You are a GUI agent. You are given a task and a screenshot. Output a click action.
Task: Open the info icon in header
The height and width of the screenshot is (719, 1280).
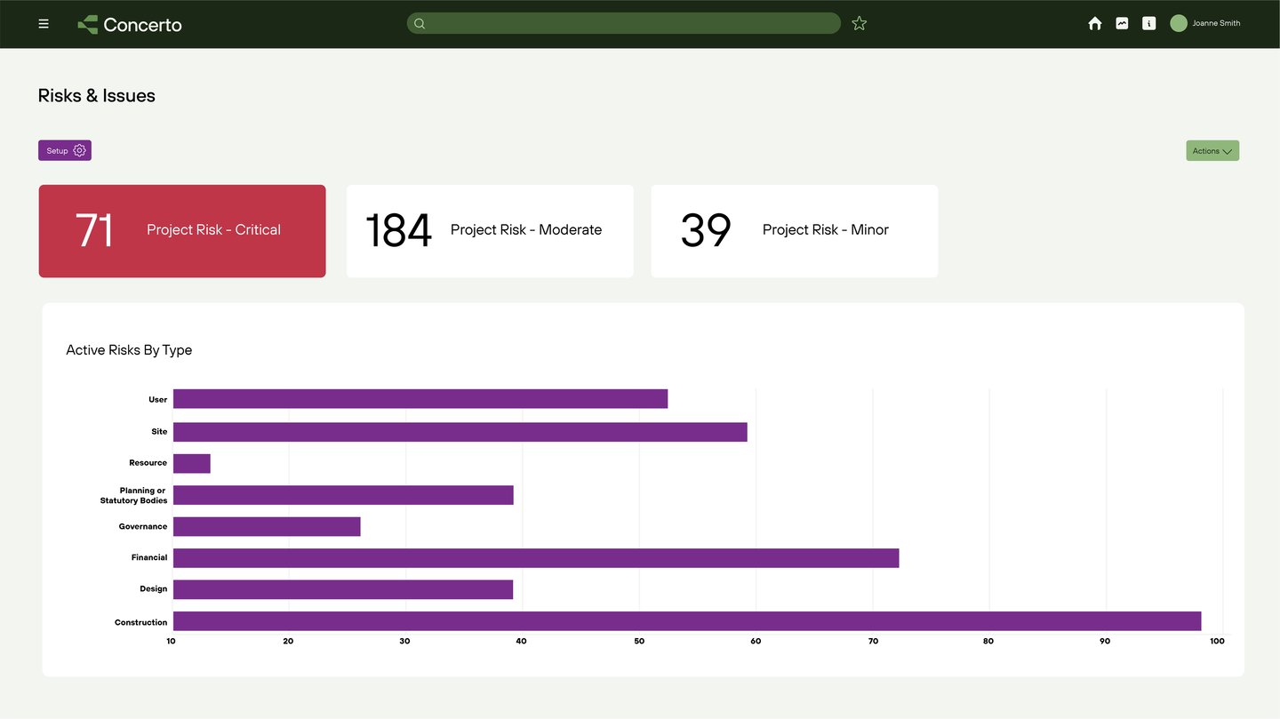pyautogui.click(x=1149, y=24)
